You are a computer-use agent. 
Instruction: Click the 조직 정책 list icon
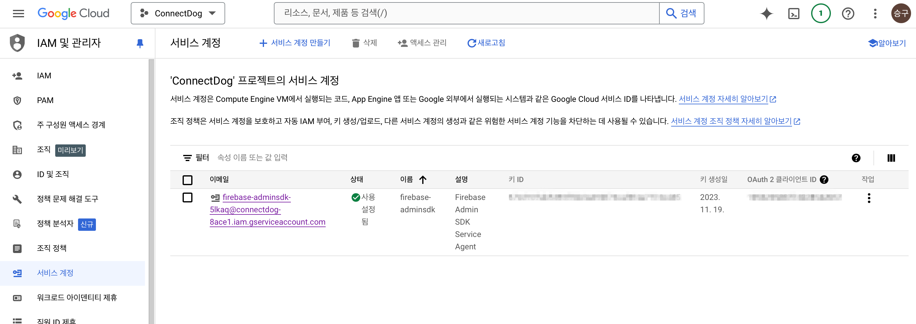(x=17, y=248)
